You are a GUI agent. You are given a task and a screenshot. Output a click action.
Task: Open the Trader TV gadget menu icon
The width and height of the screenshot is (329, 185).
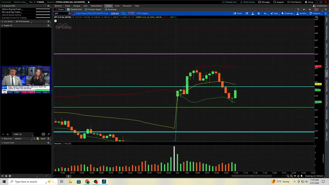point(48,25)
